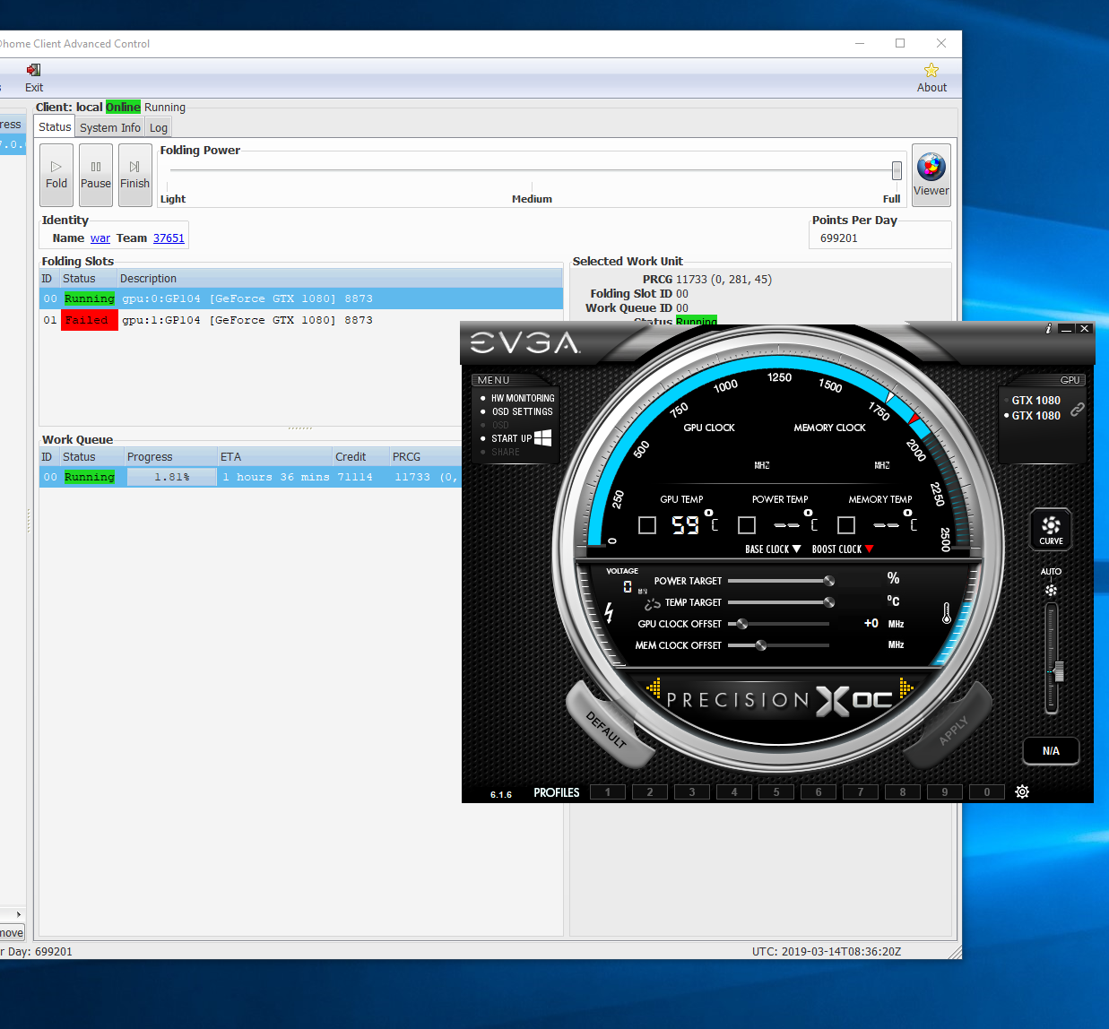The width and height of the screenshot is (1109, 1029).
Task: Select profile 1 button
Action: click(608, 792)
